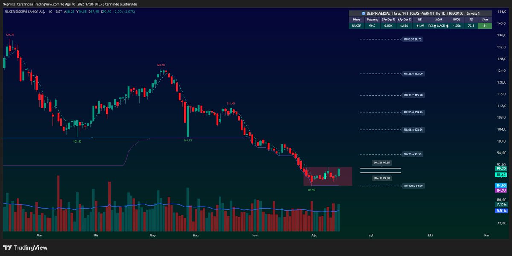The width and height of the screenshot is (512, 256).
Task: Click the DEEP REVERSAL indicator icon
Action: pos(363,13)
